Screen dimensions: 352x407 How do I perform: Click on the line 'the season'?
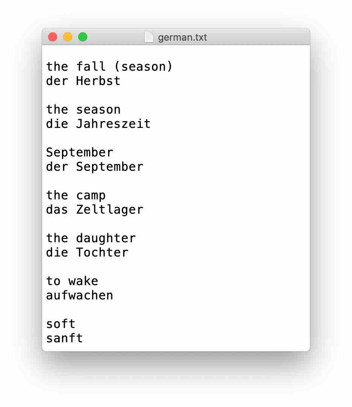pyautogui.click(x=83, y=109)
